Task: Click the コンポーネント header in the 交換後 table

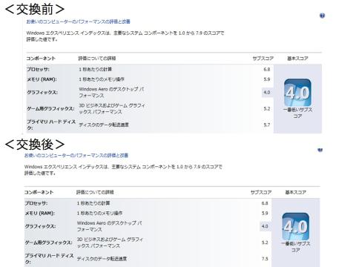Action: click(39, 192)
